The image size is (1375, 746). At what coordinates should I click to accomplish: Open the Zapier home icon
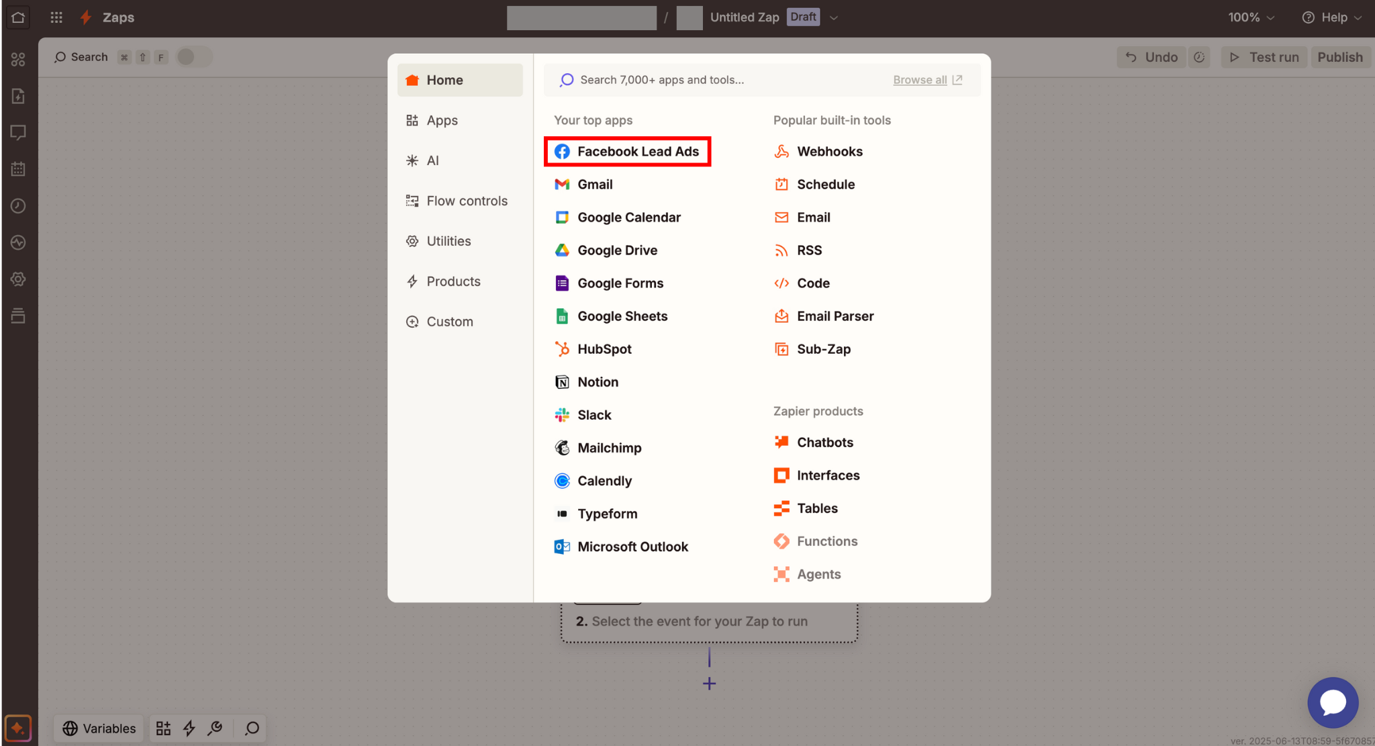pyautogui.click(x=18, y=17)
